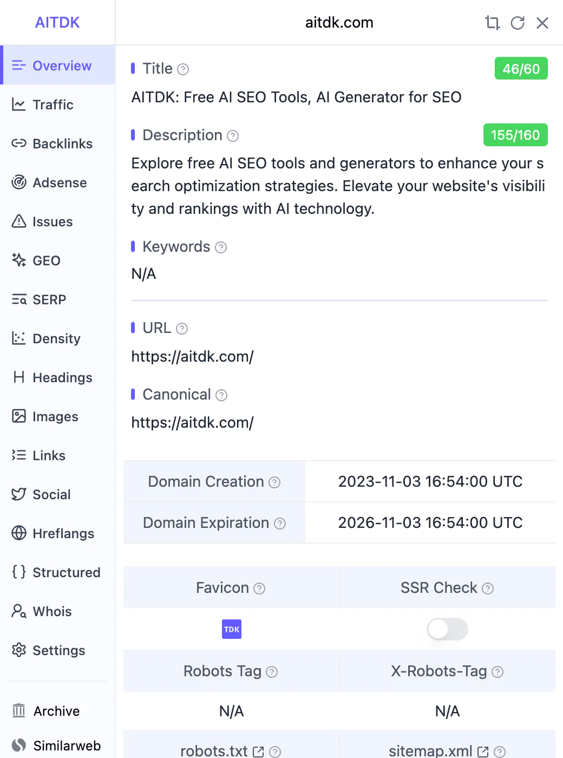Open the Links section

[58, 455]
